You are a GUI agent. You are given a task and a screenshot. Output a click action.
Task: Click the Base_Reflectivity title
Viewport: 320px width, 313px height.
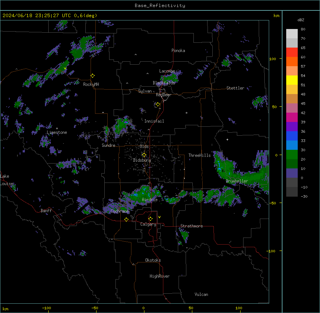(160, 6)
